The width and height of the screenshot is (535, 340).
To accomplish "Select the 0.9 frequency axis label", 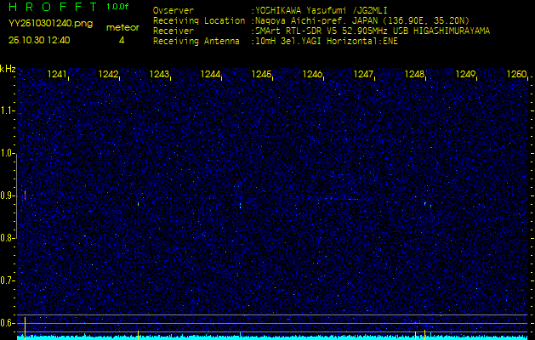I will click(8, 195).
